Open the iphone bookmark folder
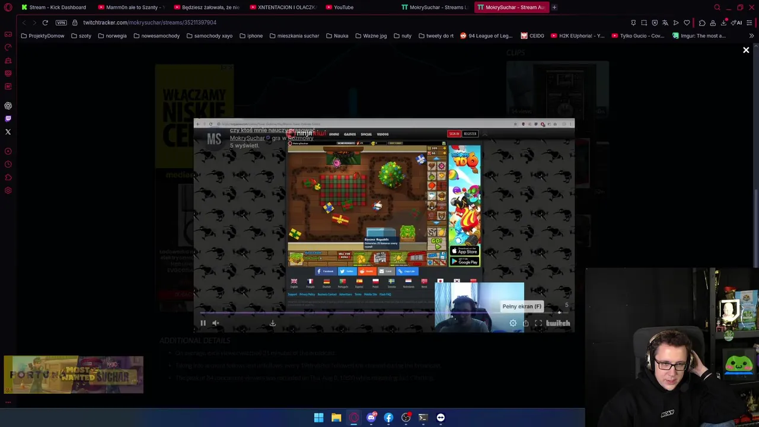 point(251,36)
